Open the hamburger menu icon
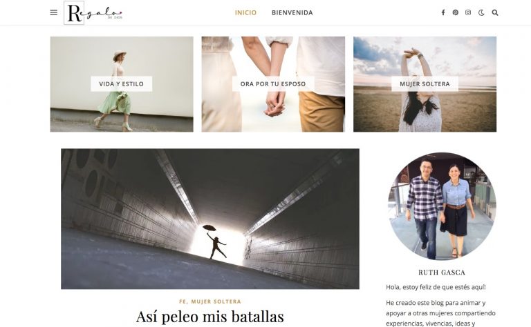Screen dimensions: 531x327 point(53,12)
